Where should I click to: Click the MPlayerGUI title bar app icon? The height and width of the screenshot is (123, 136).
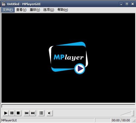pos(4,4)
